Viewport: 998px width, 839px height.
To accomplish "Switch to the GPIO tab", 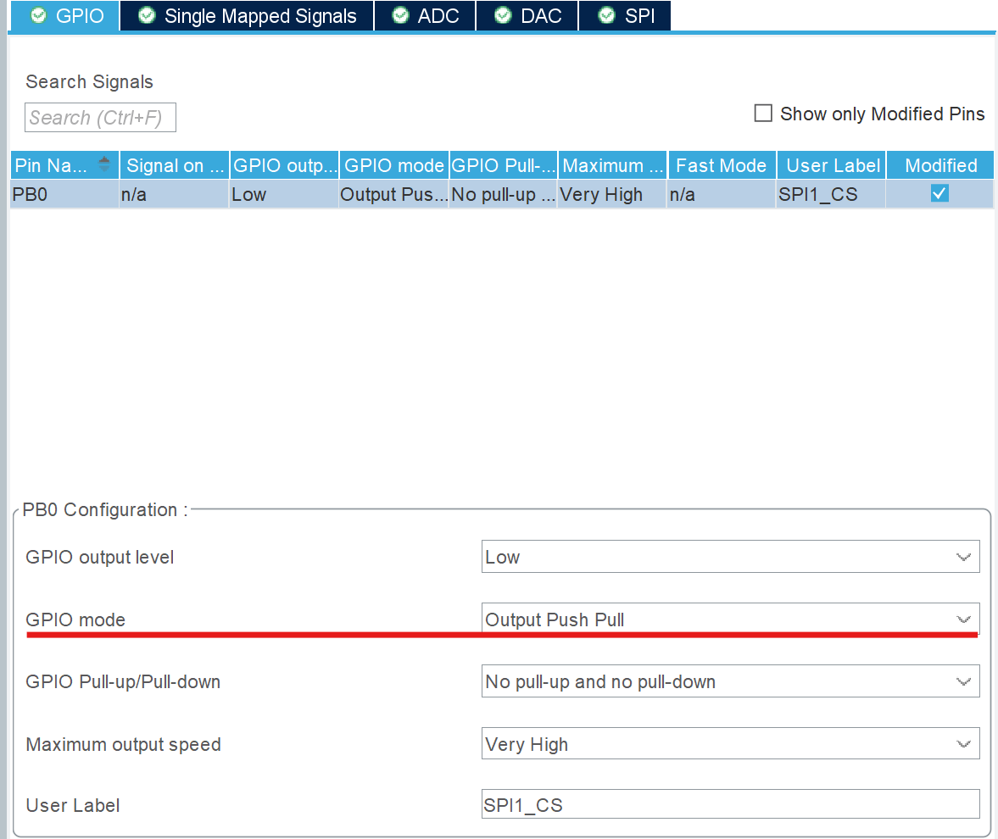I will (66, 16).
